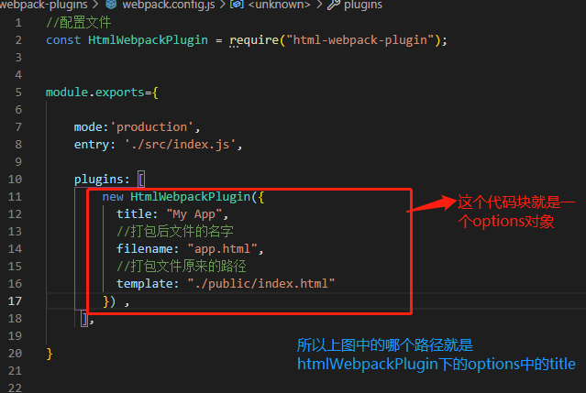Click the 'new' keyword on line 11
Screen dimensions: 586x393
113,197
